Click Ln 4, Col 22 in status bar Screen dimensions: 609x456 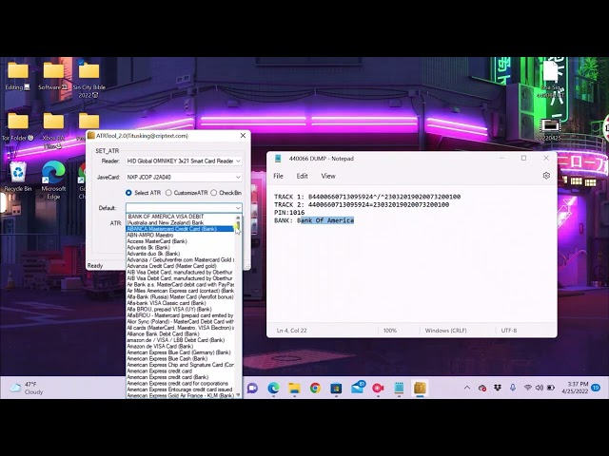[292, 331]
